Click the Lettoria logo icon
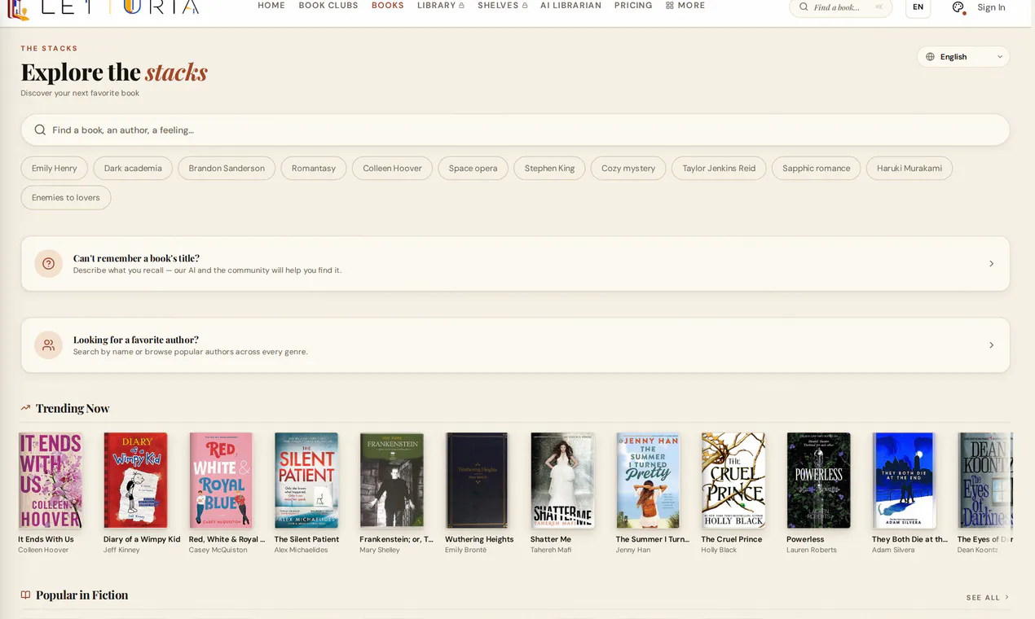1035x619 pixels. pyautogui.click(x=18, y=10)
